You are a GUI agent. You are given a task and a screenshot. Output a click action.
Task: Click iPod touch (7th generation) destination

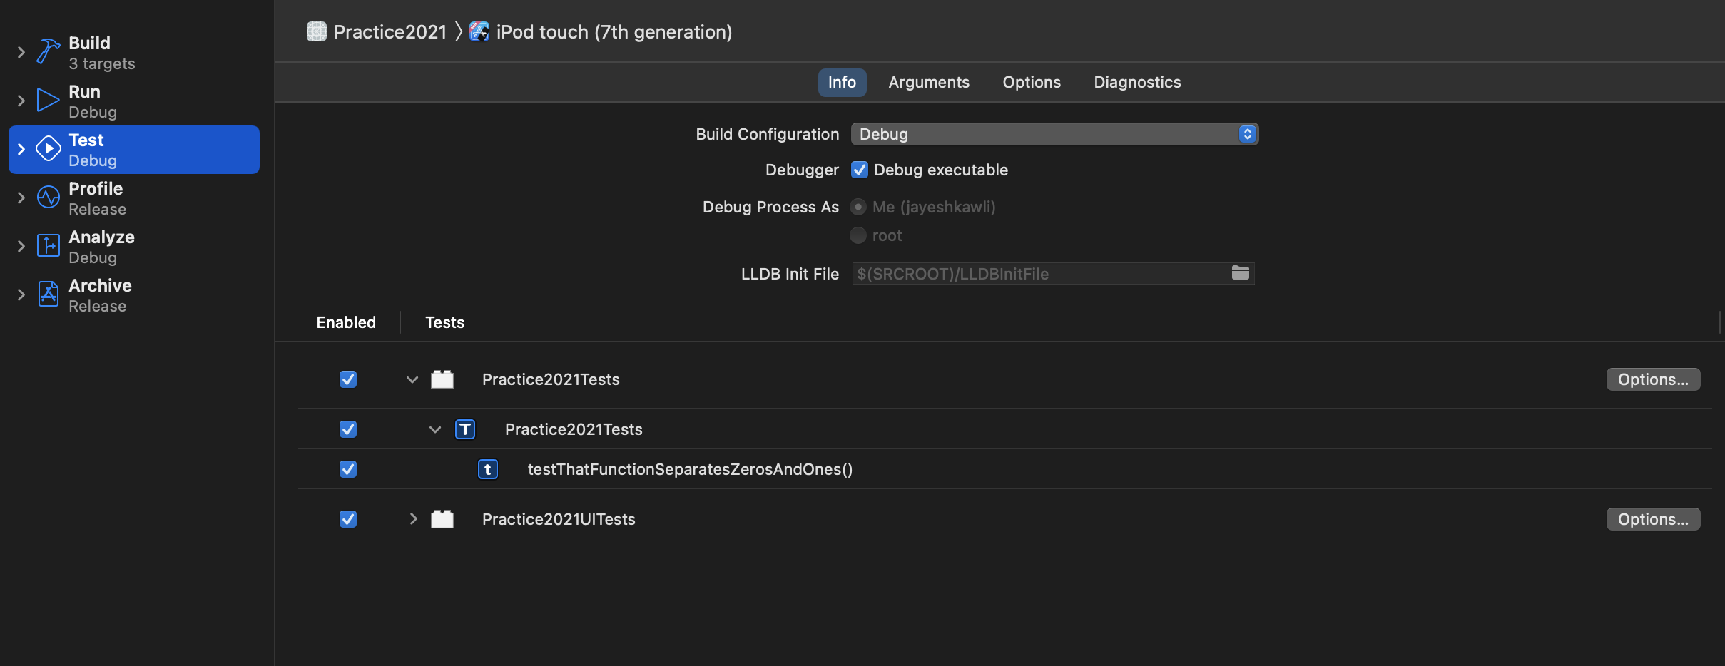[x=614, y=31]
